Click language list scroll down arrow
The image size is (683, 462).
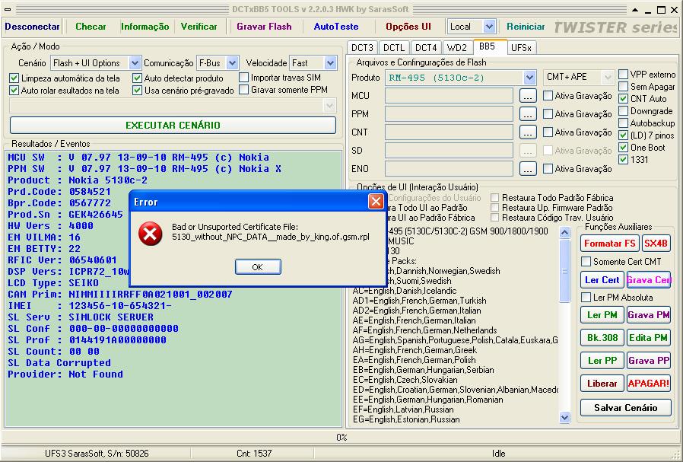coord(564,417)
